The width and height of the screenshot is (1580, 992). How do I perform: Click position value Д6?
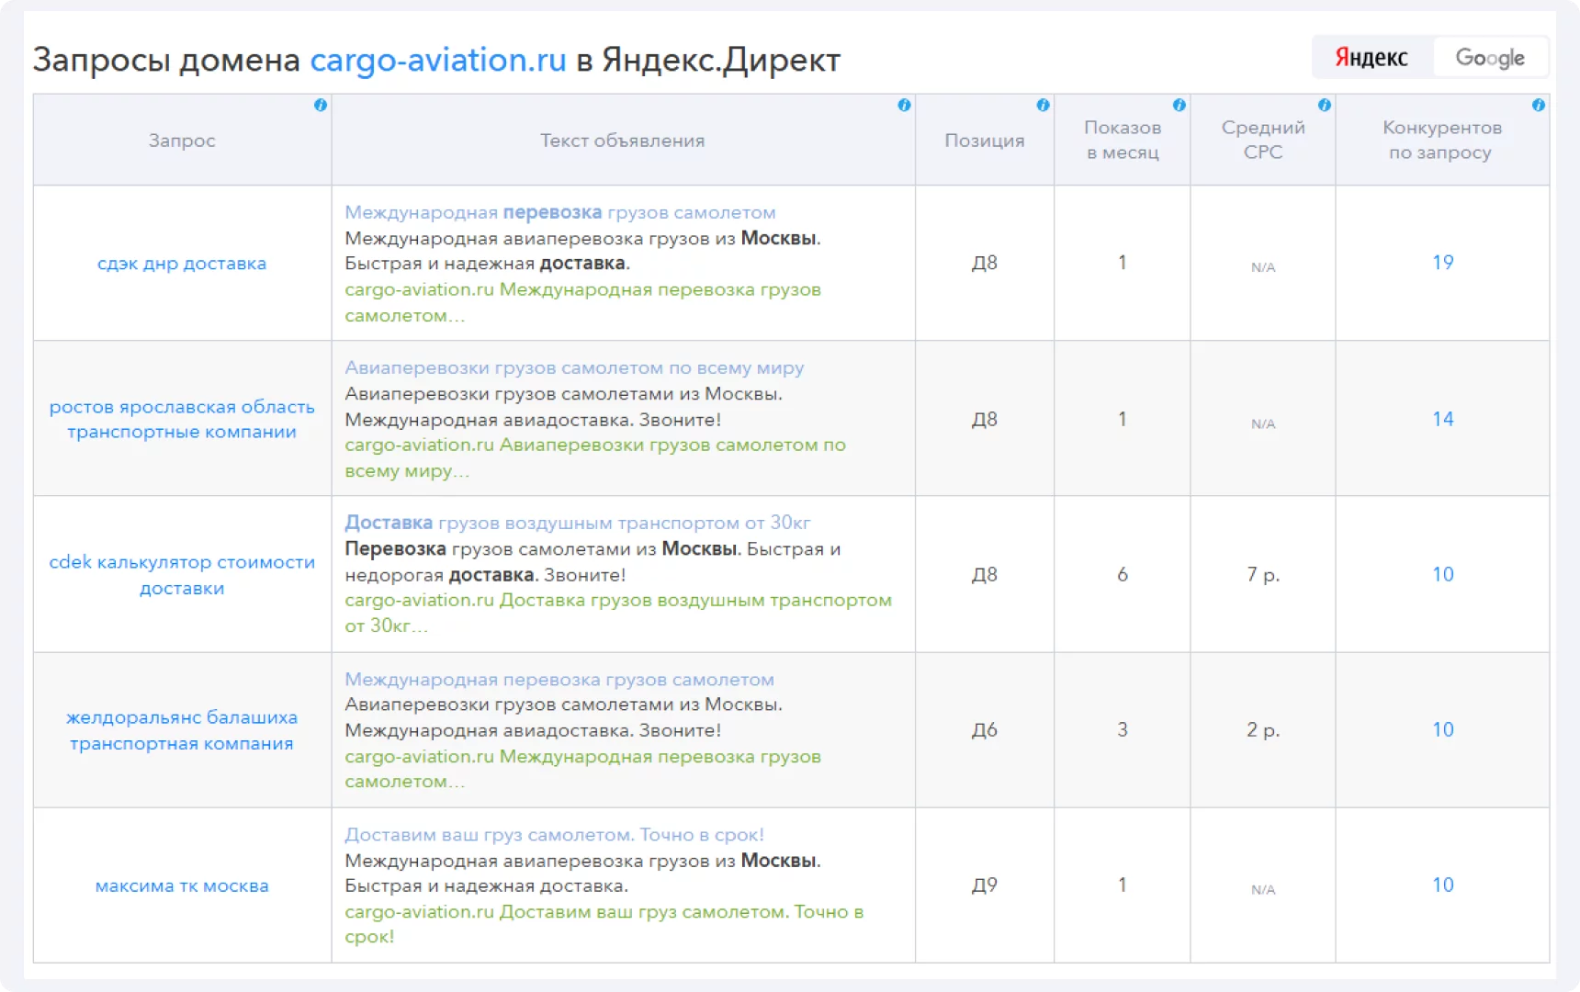pos(985,729)
